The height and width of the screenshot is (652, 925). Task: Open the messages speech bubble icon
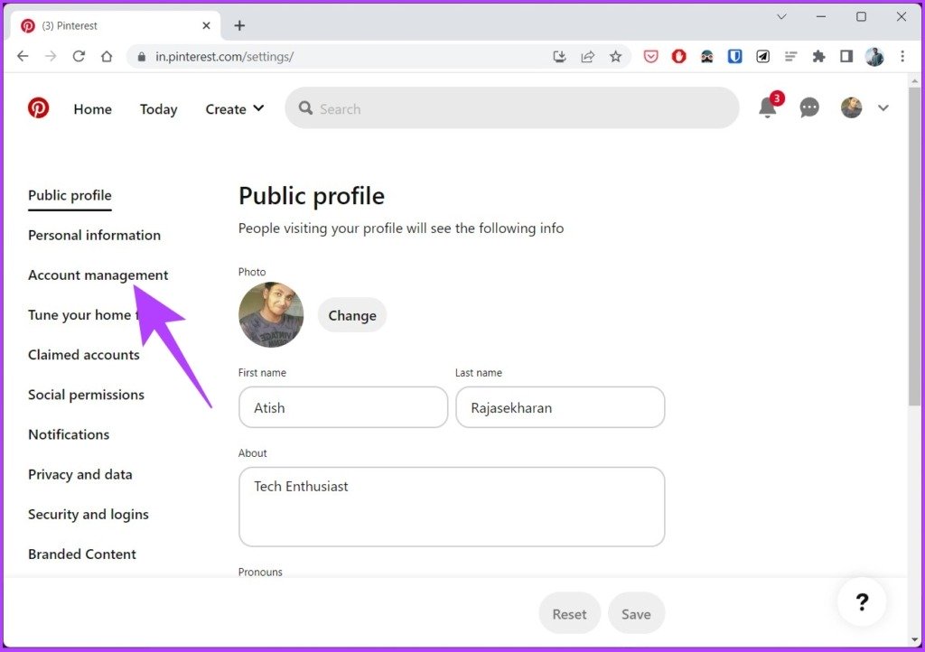(x=808, y=107)
